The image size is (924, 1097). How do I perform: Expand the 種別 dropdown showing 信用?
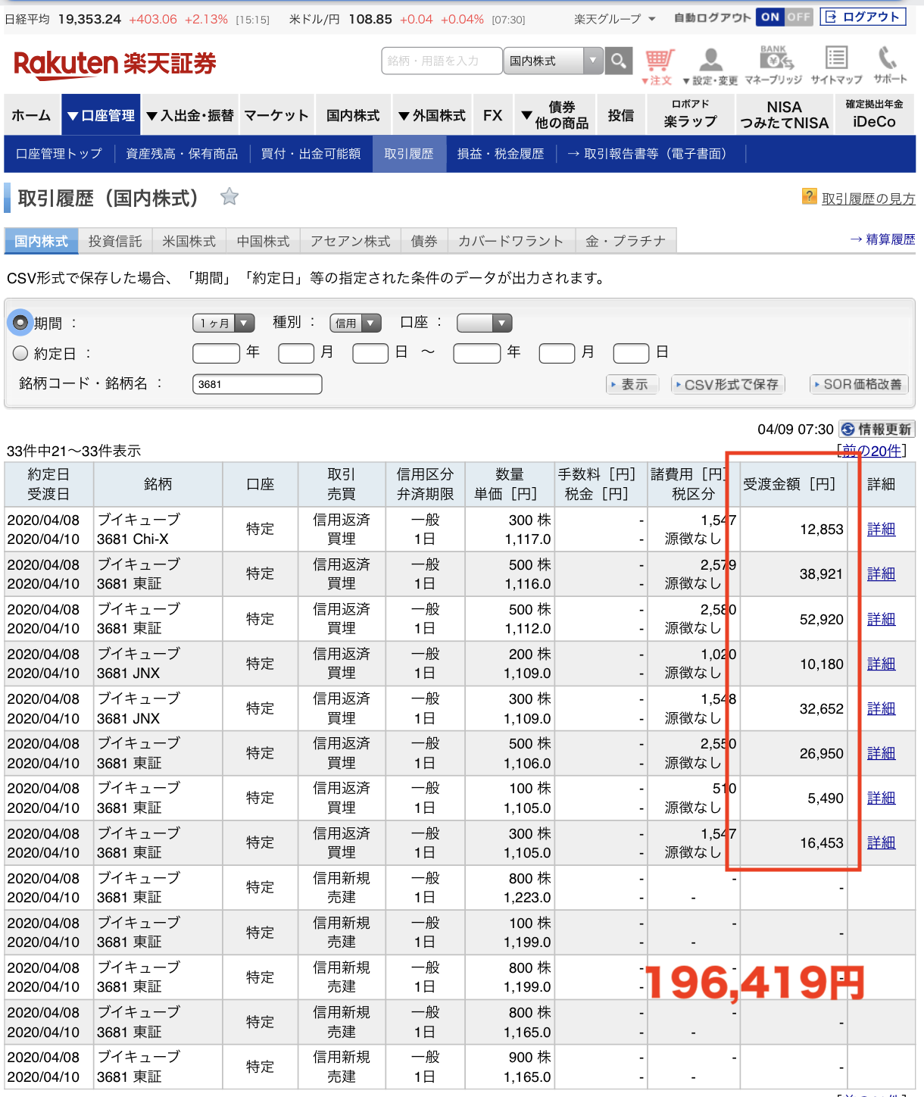coord(355,323)
